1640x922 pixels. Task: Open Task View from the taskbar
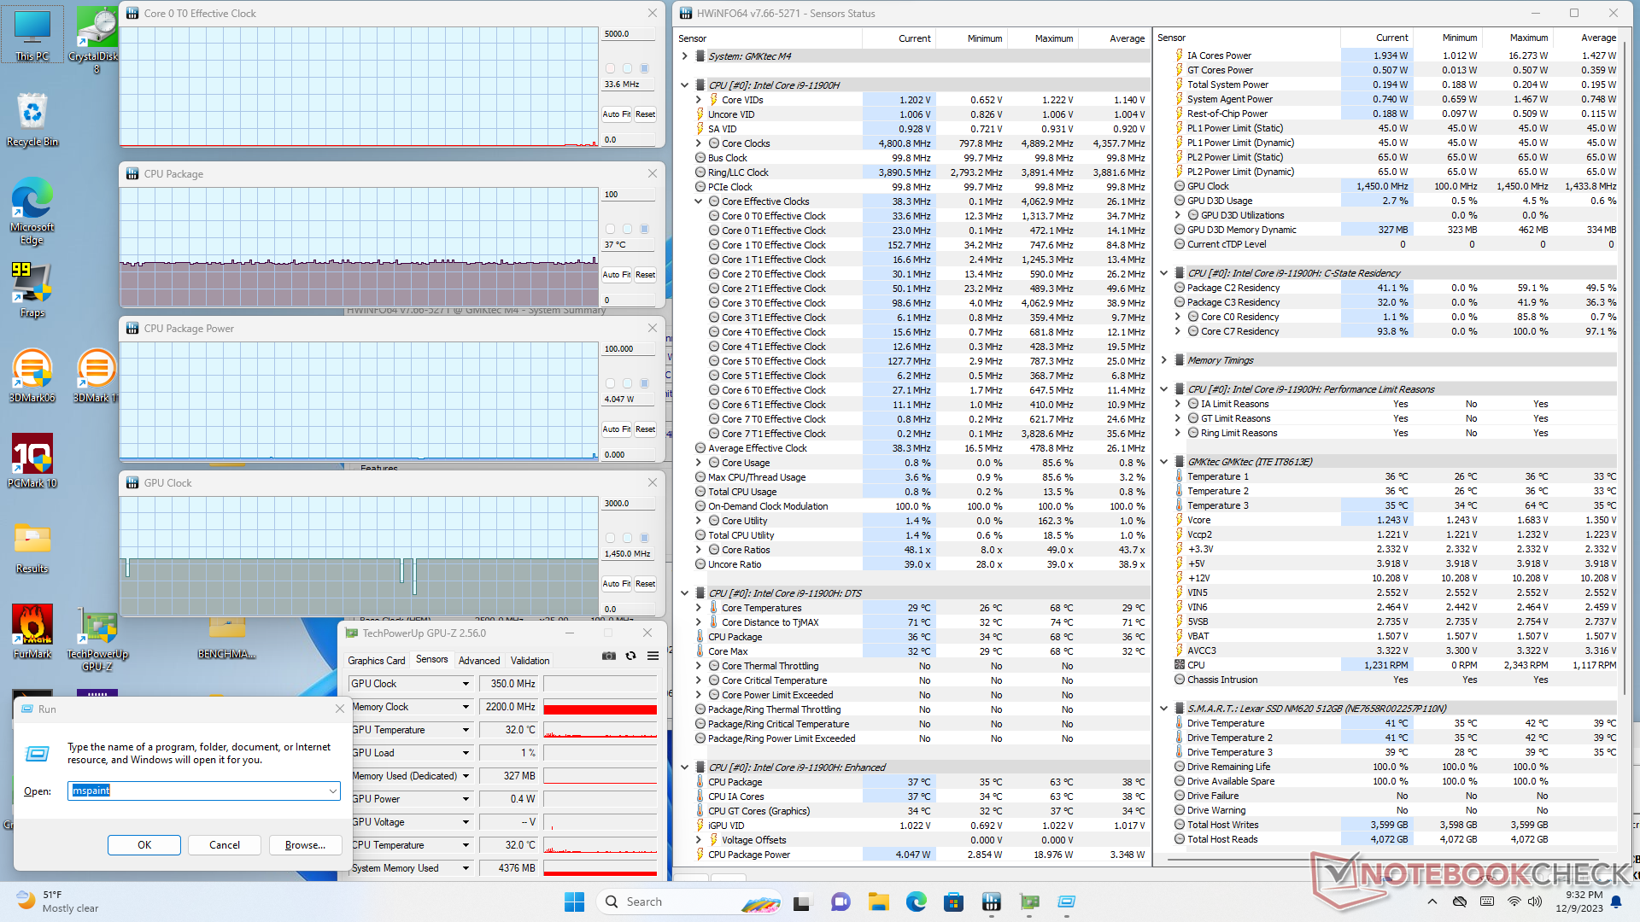(801, 902)
